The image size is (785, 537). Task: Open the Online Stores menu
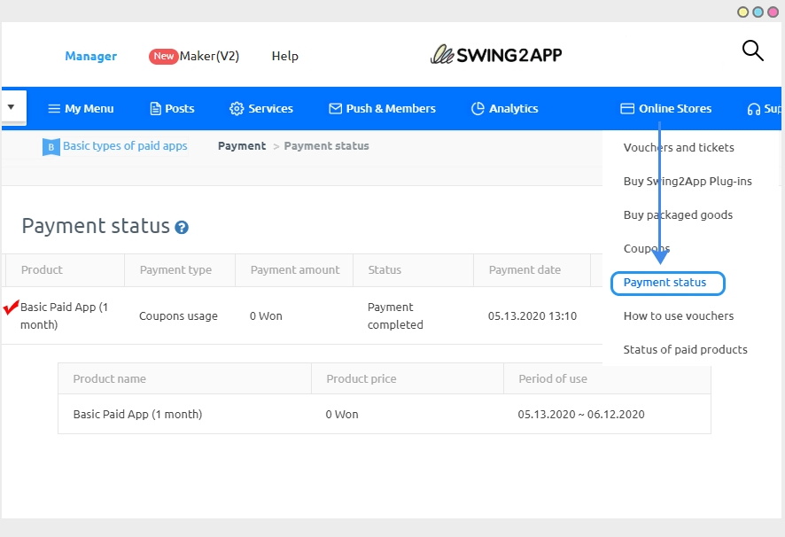coord(665,109)
